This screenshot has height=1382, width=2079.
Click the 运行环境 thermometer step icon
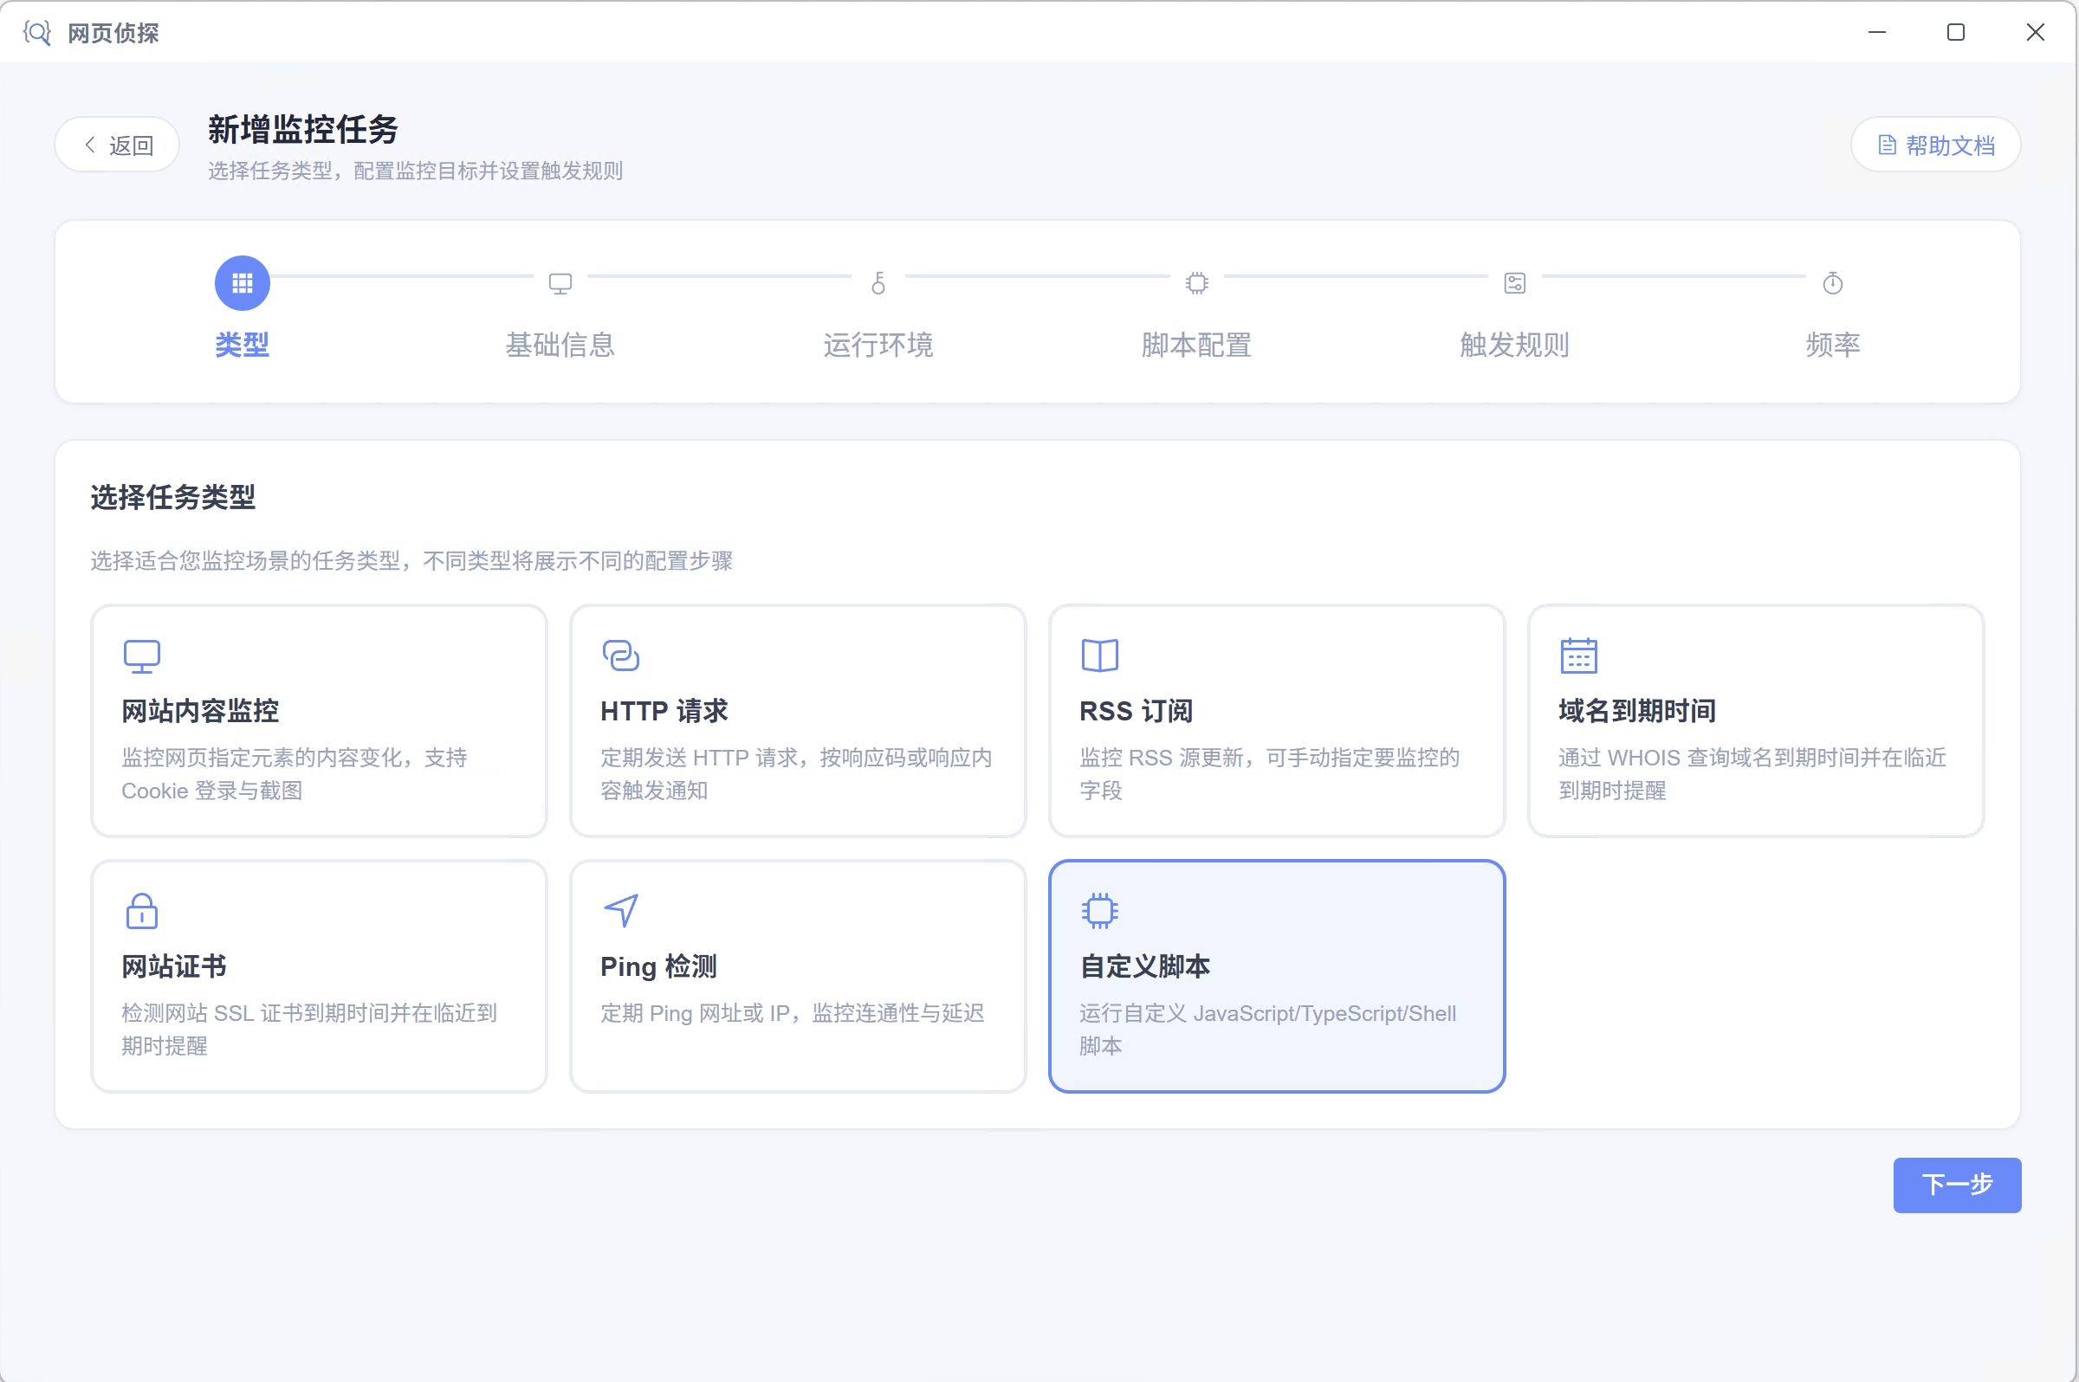pos(878,283)
